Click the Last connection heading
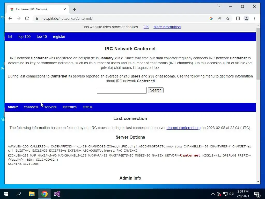The height and width of the screenshot is (199, 265). [130, 118]
